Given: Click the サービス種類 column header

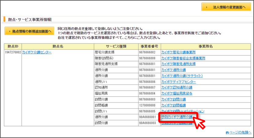Looking at the screenshot, I should [116, 47].
